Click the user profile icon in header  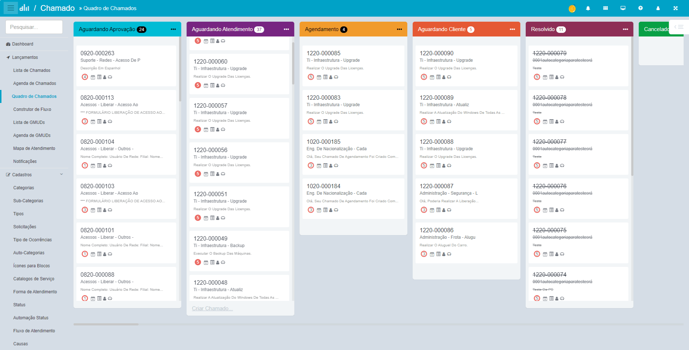click(x=658, y=8)
